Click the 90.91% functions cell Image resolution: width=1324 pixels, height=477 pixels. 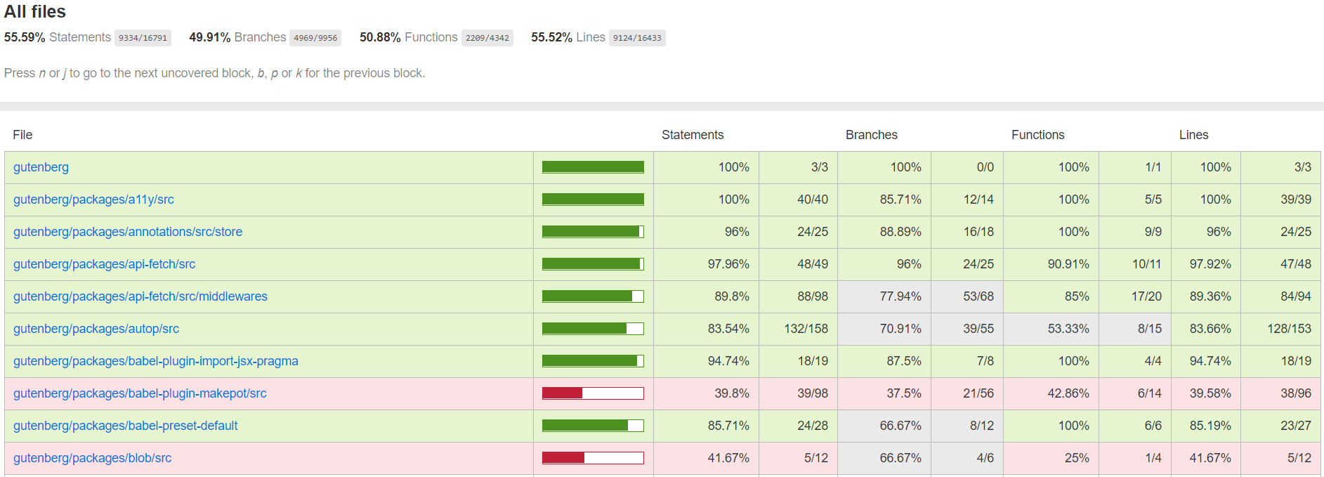[x=1051, y=264]
